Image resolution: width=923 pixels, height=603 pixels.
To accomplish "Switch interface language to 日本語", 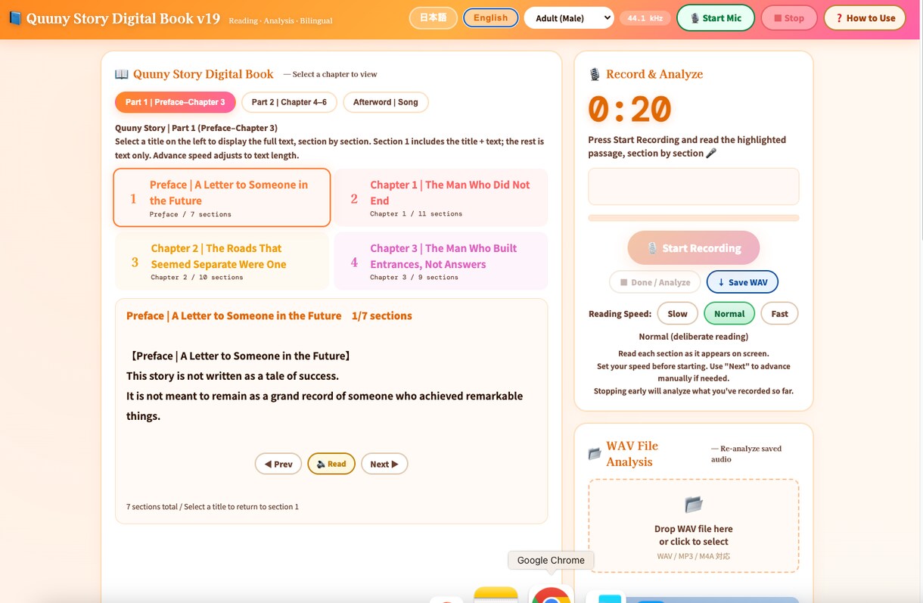I will pyautogui.click(x=433, y=18).
